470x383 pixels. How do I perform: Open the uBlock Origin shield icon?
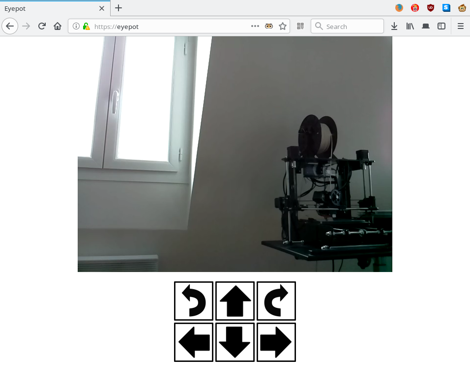click(x=431, y=8)
